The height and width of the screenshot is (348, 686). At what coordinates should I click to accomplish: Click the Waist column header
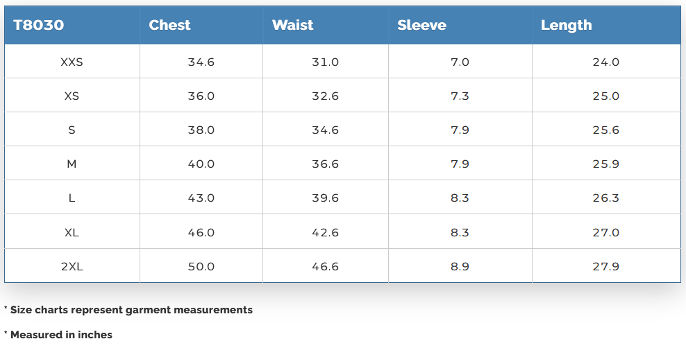[292, 25]
